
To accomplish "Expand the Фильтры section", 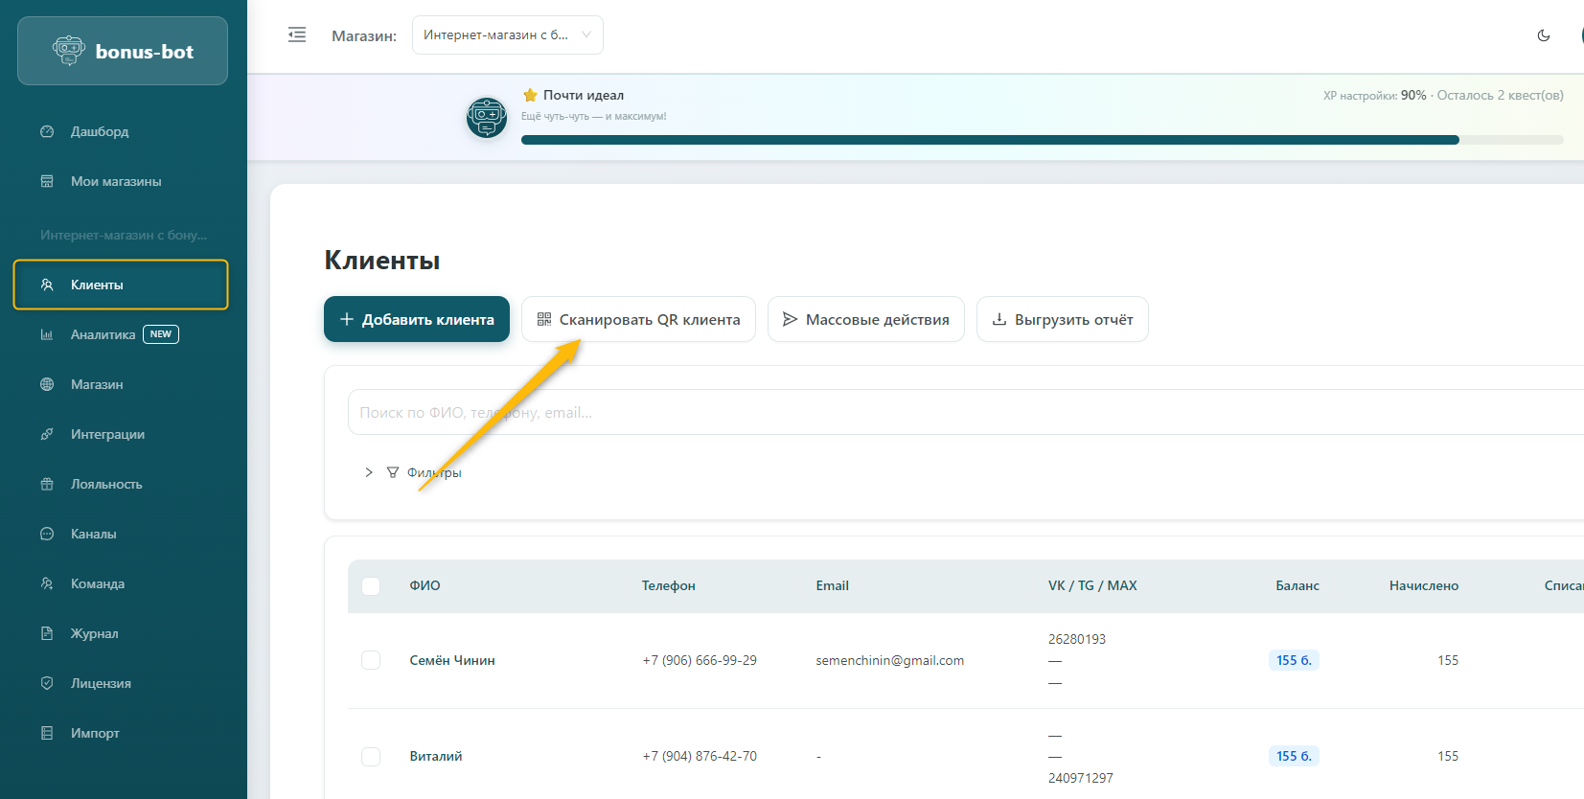I will [x=413, y=472].
